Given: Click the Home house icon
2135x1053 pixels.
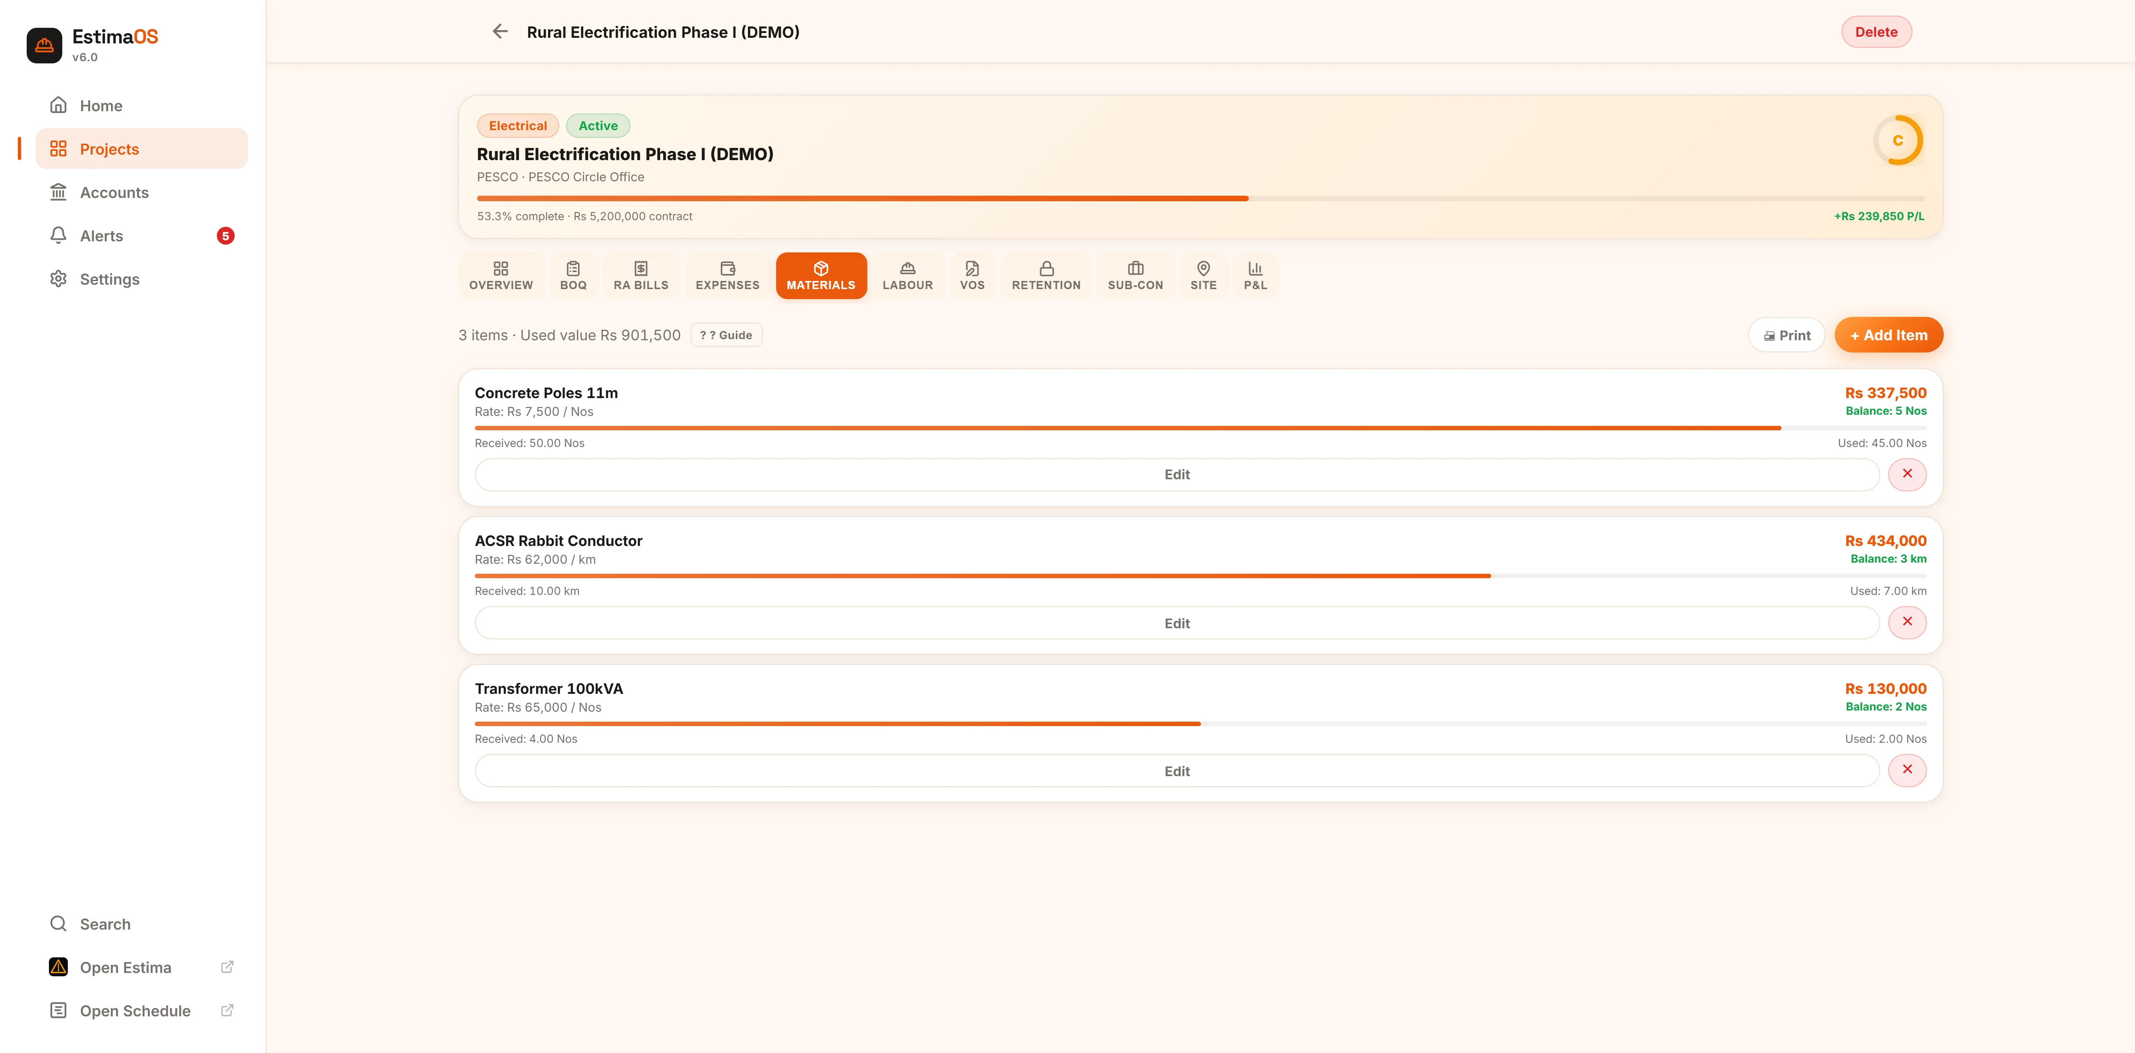Looking at the screenshot, I should 58,105.
